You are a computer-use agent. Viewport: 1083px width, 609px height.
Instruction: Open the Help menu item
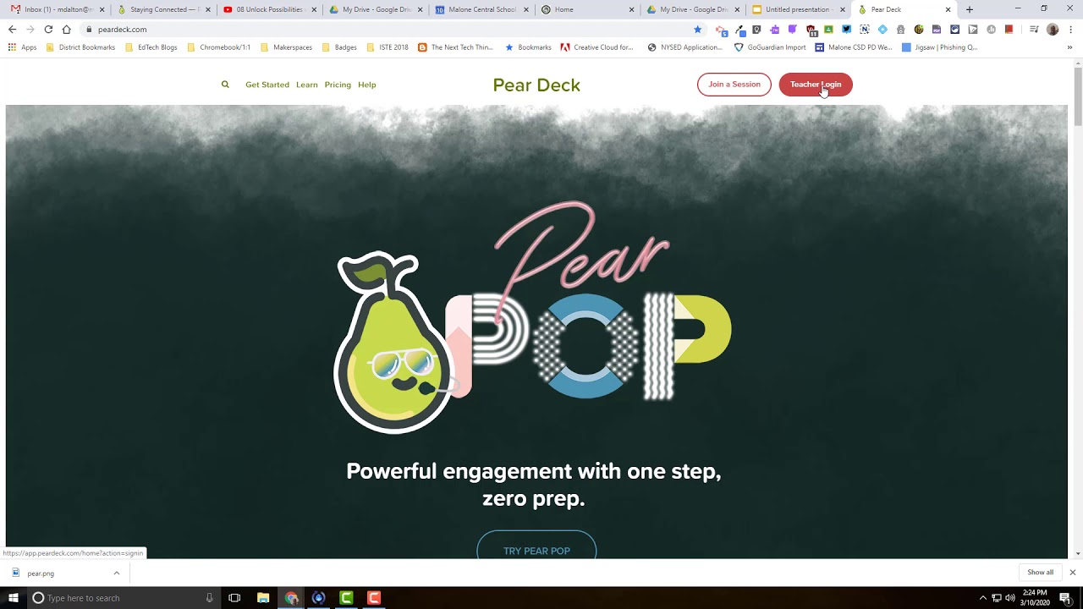pyautogui.click(x=366, y=85)
